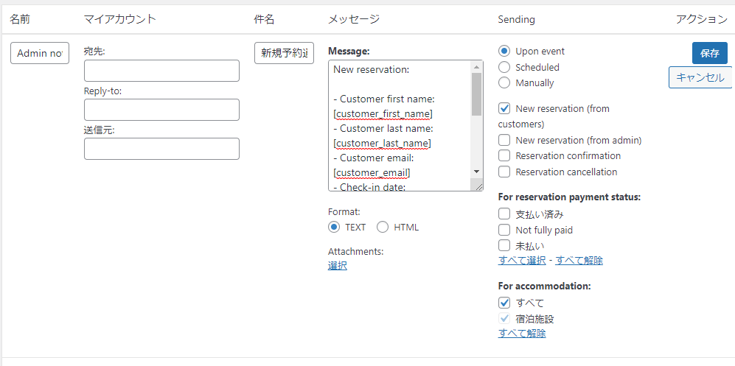The image size is (735, 366).
Task: Select the Scheduled sending option
Action: 504,67
